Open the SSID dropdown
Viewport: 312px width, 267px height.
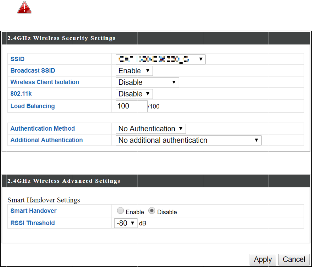[161, 59]
